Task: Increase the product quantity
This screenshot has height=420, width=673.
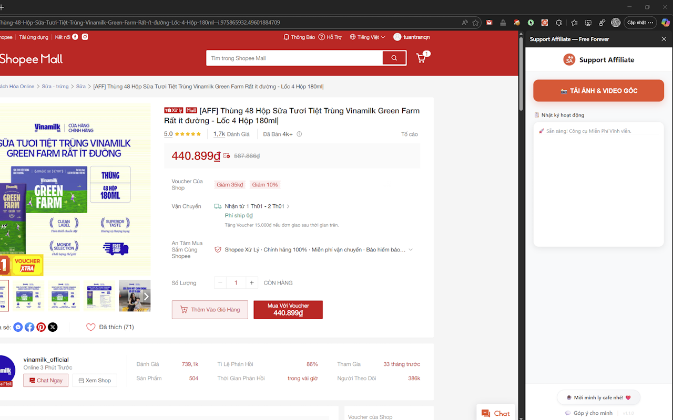Action: tap(252, 283)
